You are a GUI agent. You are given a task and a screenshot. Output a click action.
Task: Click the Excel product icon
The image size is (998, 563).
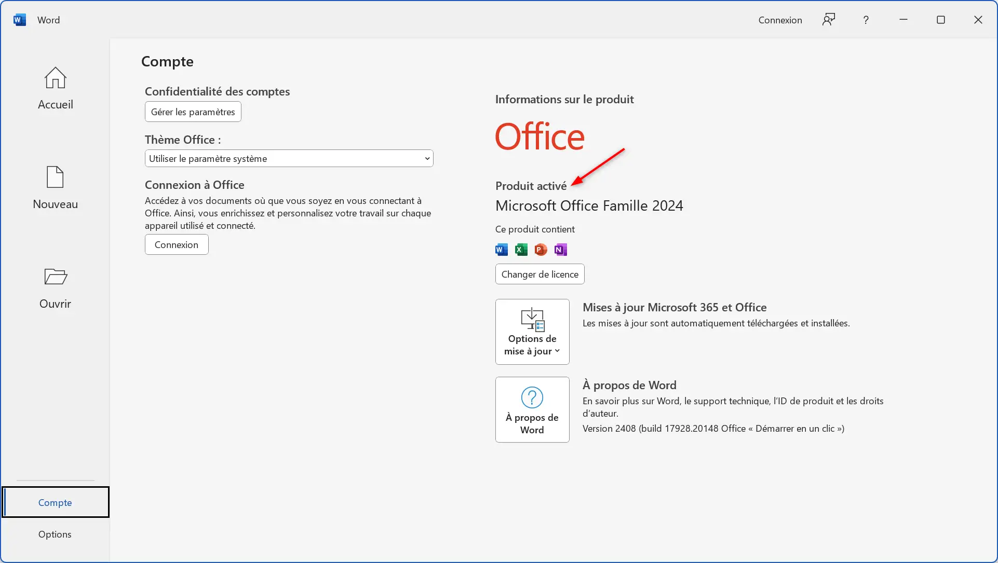521,250
